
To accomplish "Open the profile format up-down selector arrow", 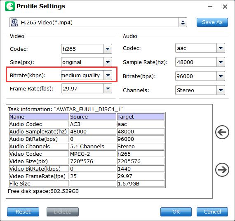I will tap(183, 23).
